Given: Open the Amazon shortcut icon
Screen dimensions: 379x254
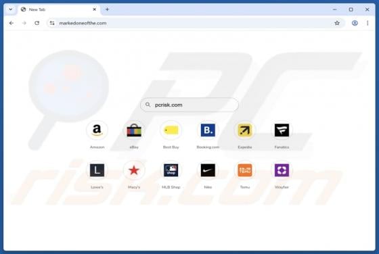Looking at the screenshot, I should pos(97,130).
